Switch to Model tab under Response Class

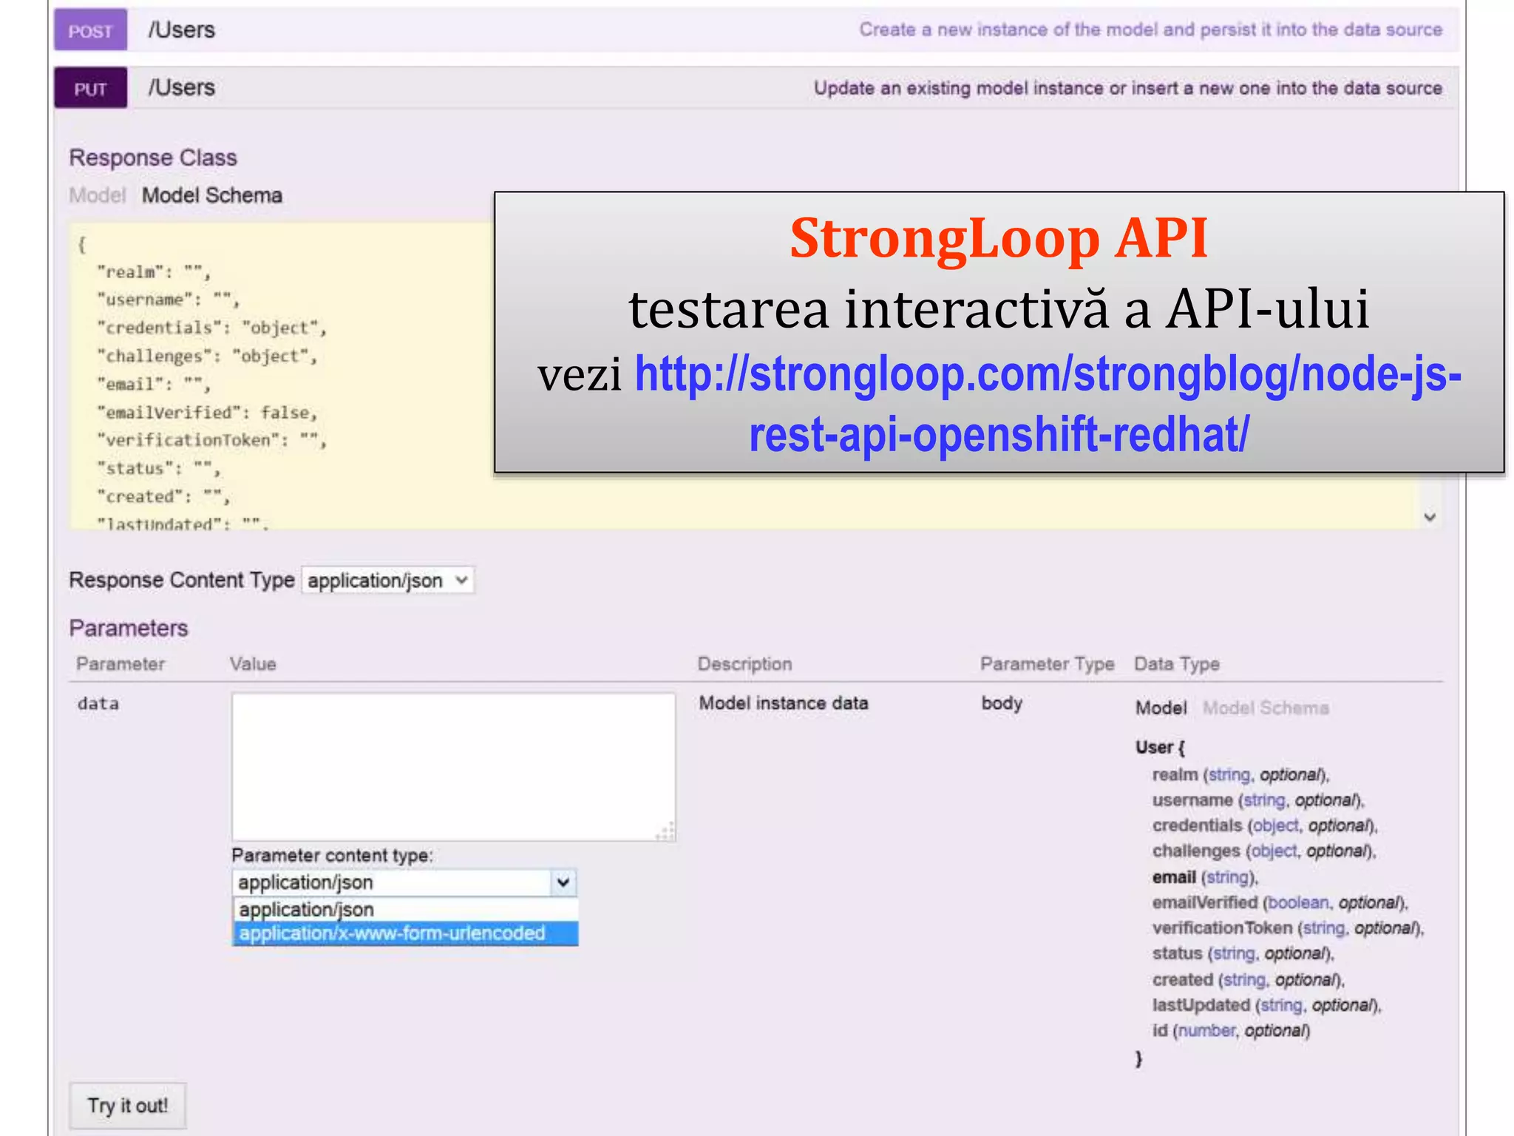pyautogui.click(x=97, y=195)
